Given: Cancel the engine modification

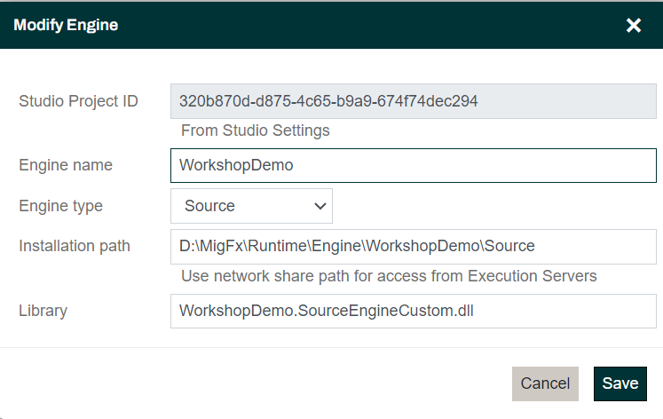Looking at the screenshot, I should 545,383.
